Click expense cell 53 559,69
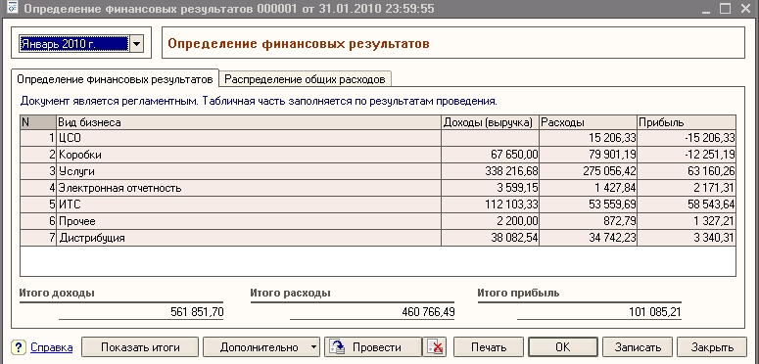The image size is (759, 364). coord(589,205)
